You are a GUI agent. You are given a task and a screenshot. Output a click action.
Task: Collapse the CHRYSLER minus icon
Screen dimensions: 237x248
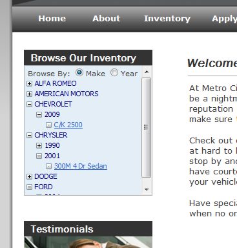29,135
